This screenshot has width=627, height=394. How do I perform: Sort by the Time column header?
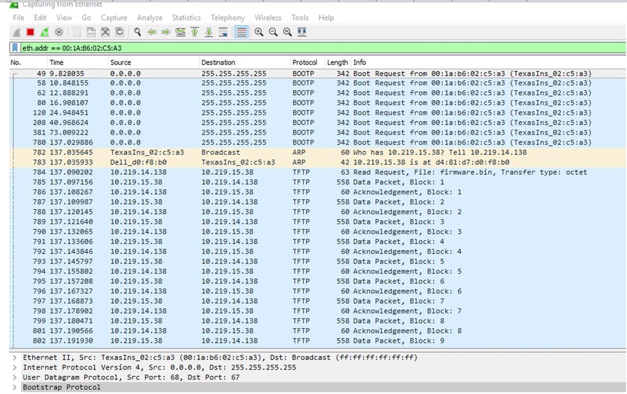[x=77, y=63]
